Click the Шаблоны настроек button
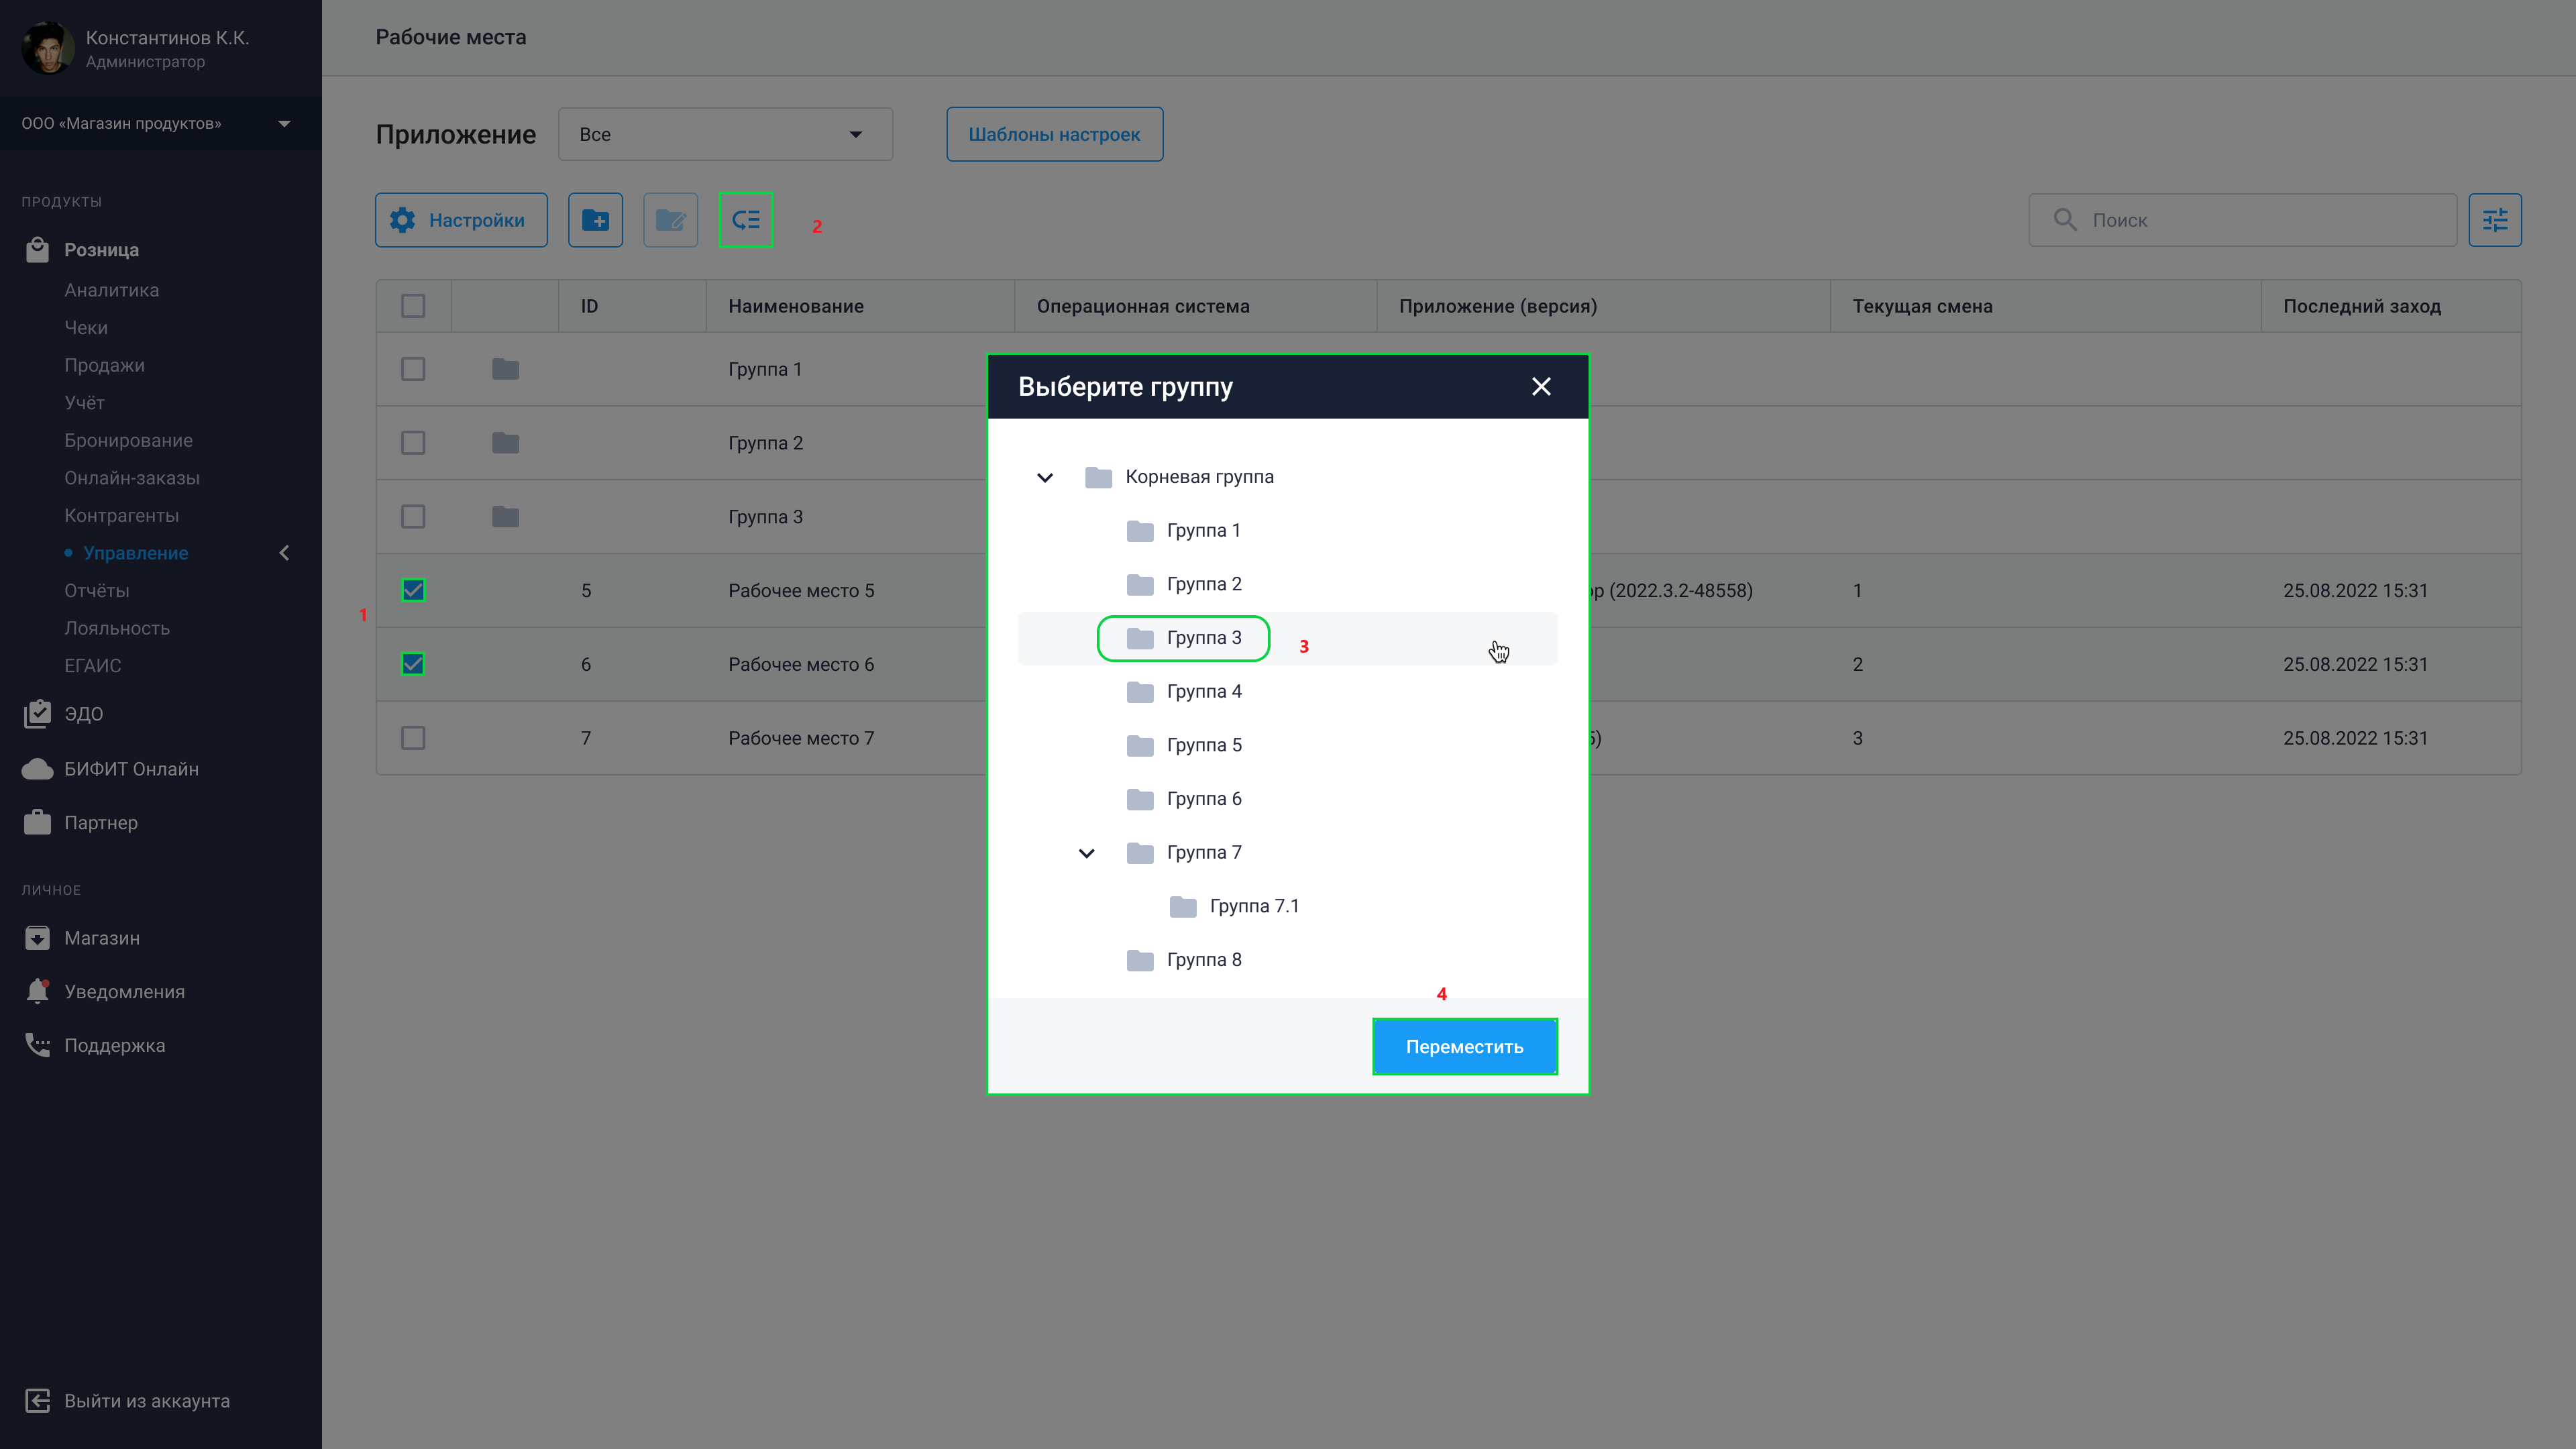The image size is (2576, 1449). (x=1054, y=134)
